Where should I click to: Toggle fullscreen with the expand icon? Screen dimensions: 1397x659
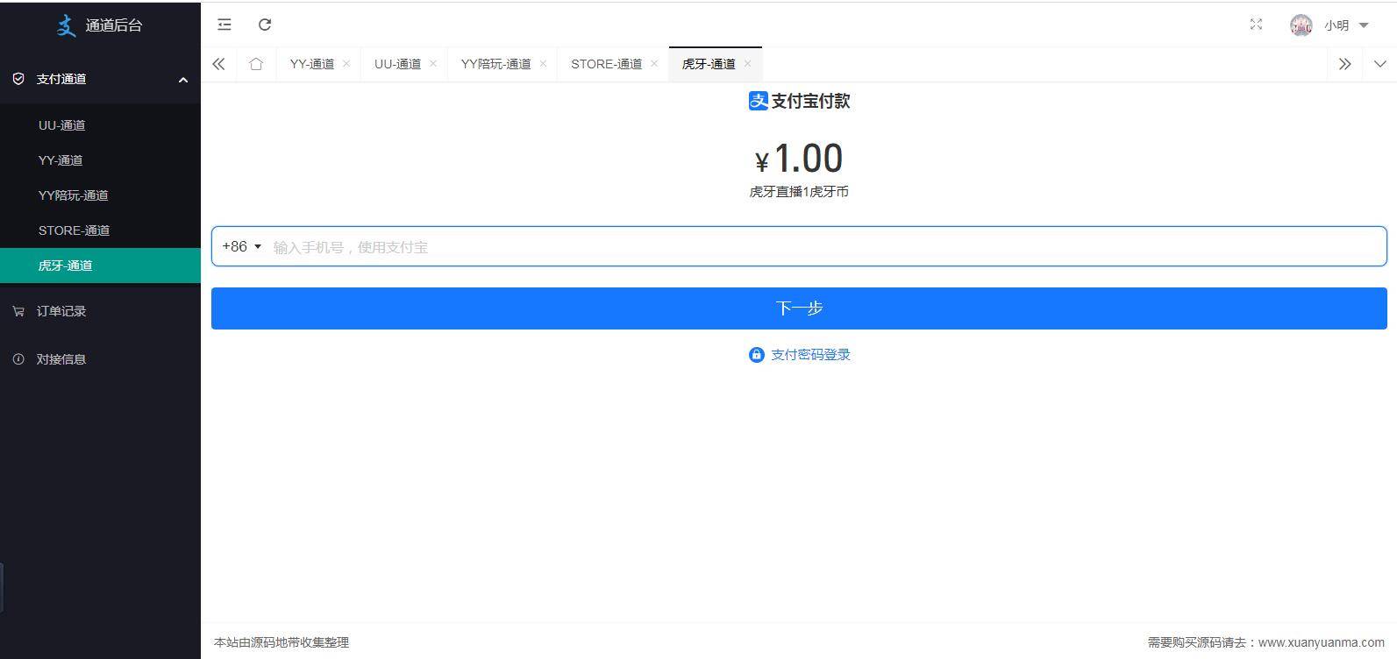pyautogui.click(x=1256, y=25)
